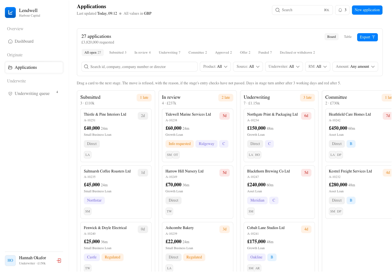Click the Meridian tag on Blackthorn card
The image size is (392, 272).
click(x=257, y=200)
